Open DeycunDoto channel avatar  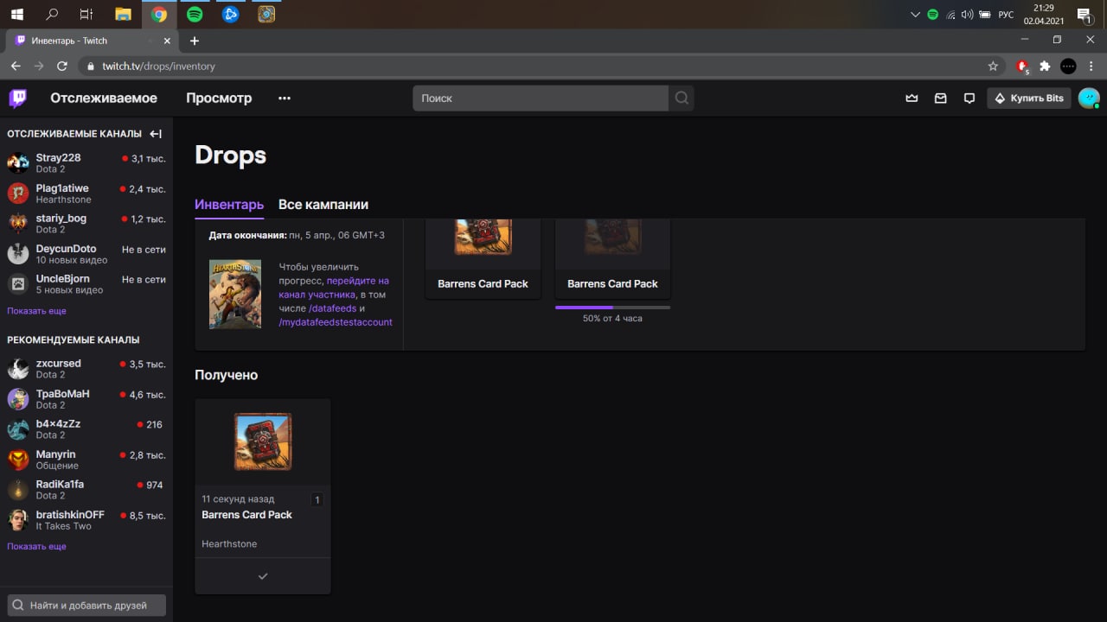coord(18,253)
